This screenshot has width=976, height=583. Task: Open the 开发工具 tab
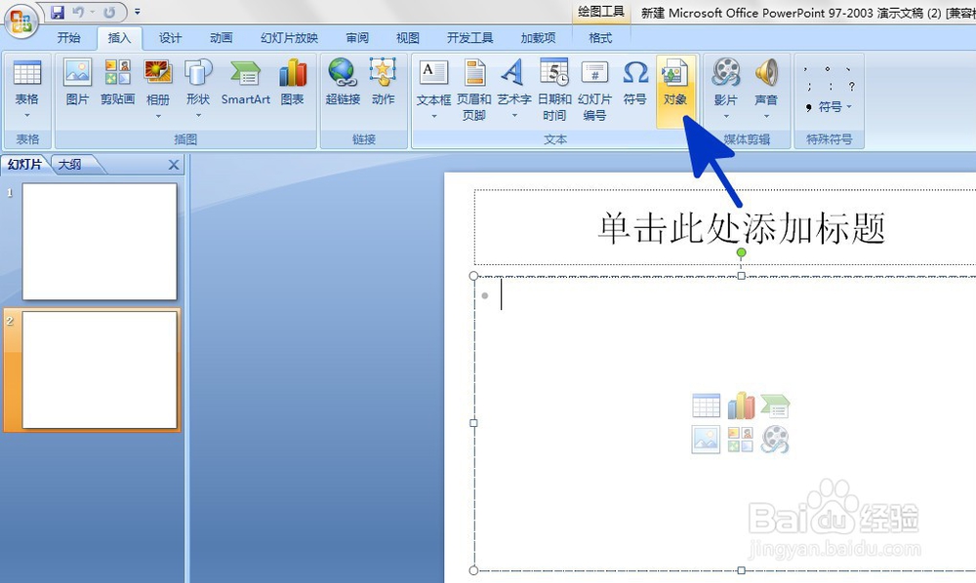[x=470, y=38]
